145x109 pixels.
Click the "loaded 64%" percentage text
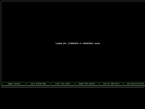point(61,44)
